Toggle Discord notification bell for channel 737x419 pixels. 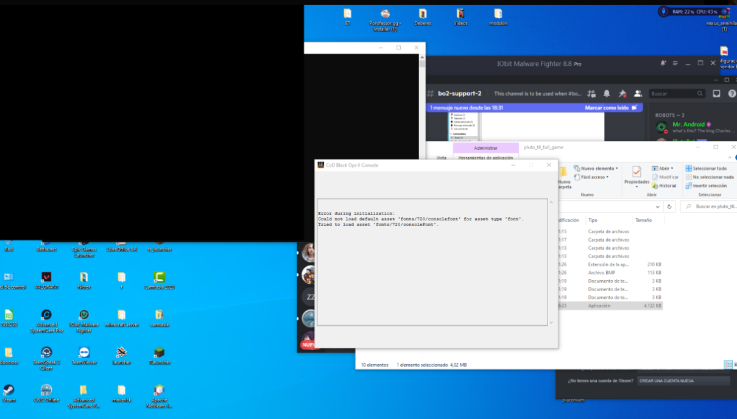[x=607, y=94]
